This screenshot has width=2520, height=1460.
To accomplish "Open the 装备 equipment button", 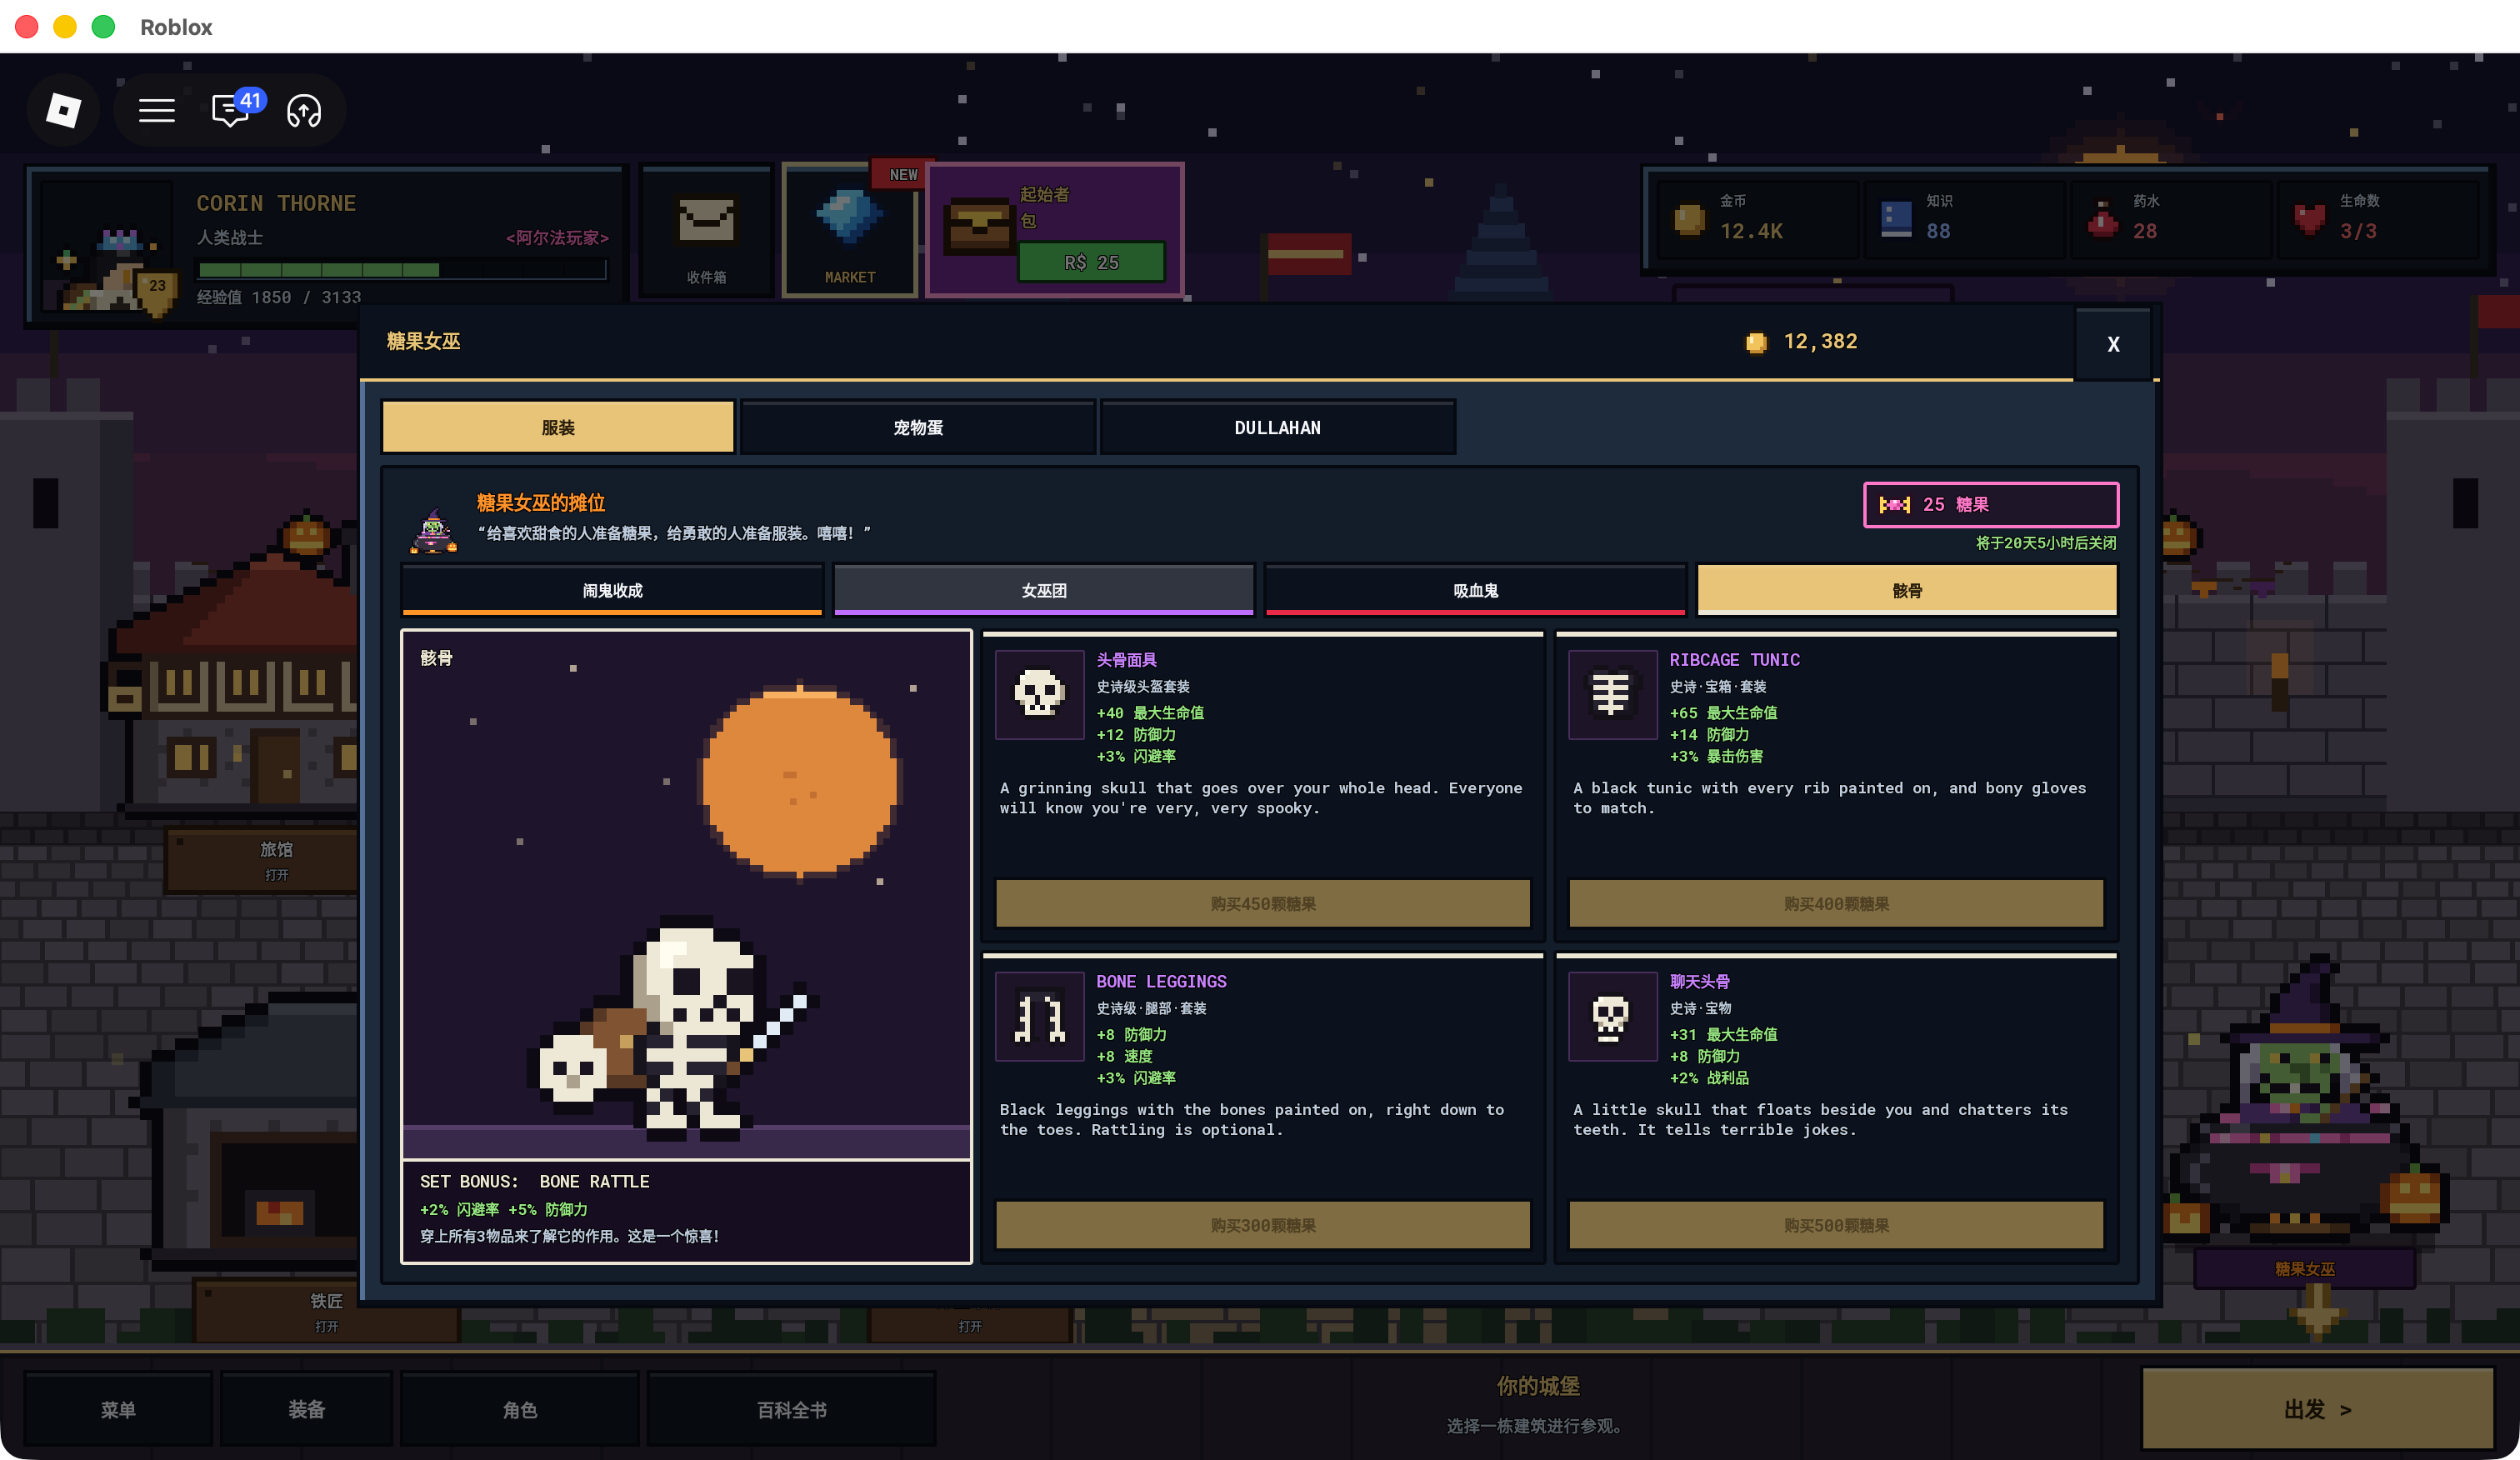I will tap(307, 1409).
